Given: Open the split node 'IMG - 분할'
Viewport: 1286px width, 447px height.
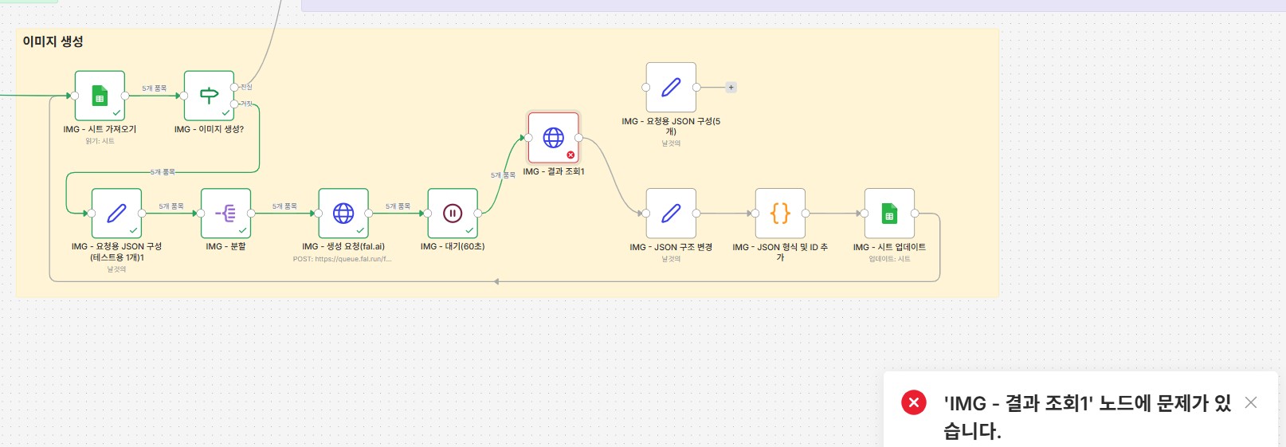Looking at the screenshot, I should 225,213.
